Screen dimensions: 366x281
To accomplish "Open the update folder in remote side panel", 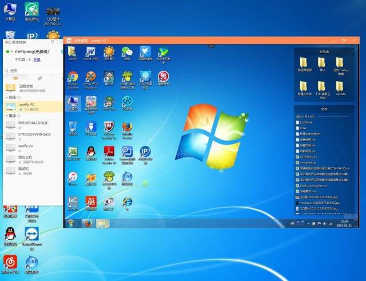I will [x=341, y=88].
